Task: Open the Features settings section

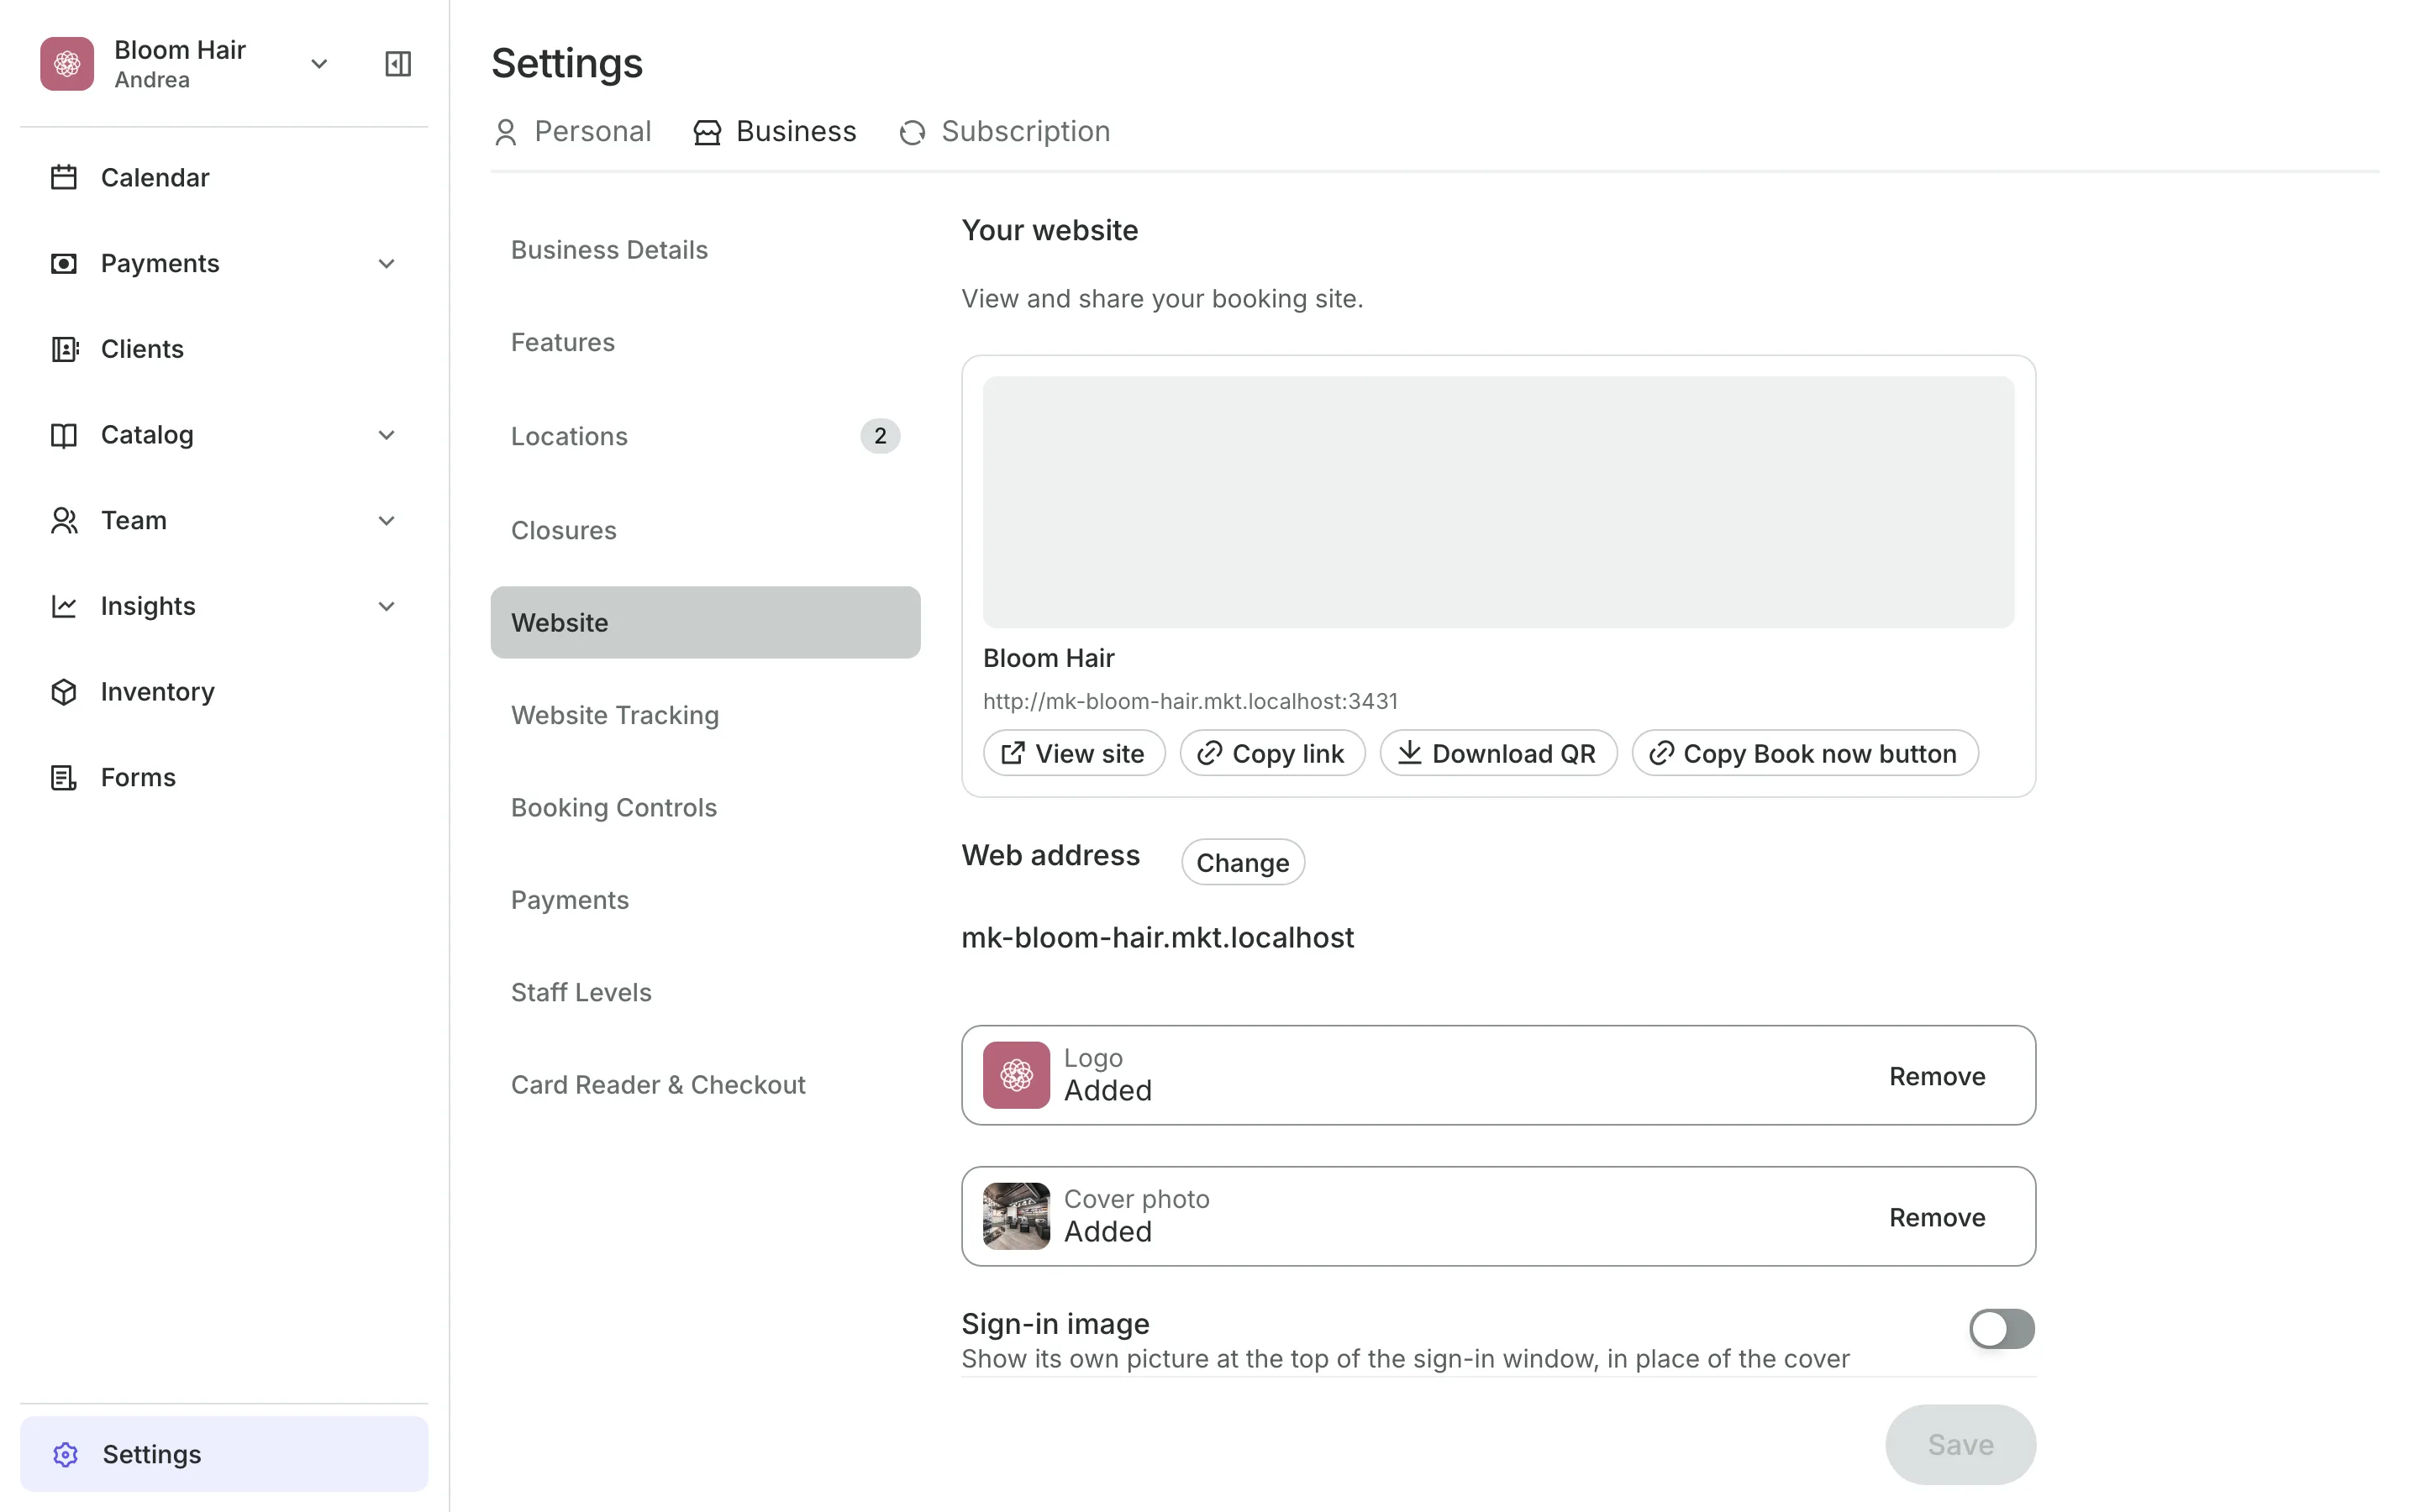Action: [x=705, y=342]
